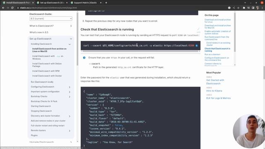
Task: Jump to Enable automatic creation of system indices
Action: point(217,32)
